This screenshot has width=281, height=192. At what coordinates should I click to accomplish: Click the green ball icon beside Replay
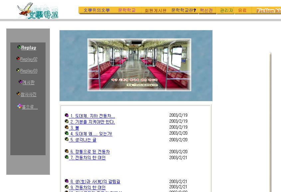[x=19, y=47]
